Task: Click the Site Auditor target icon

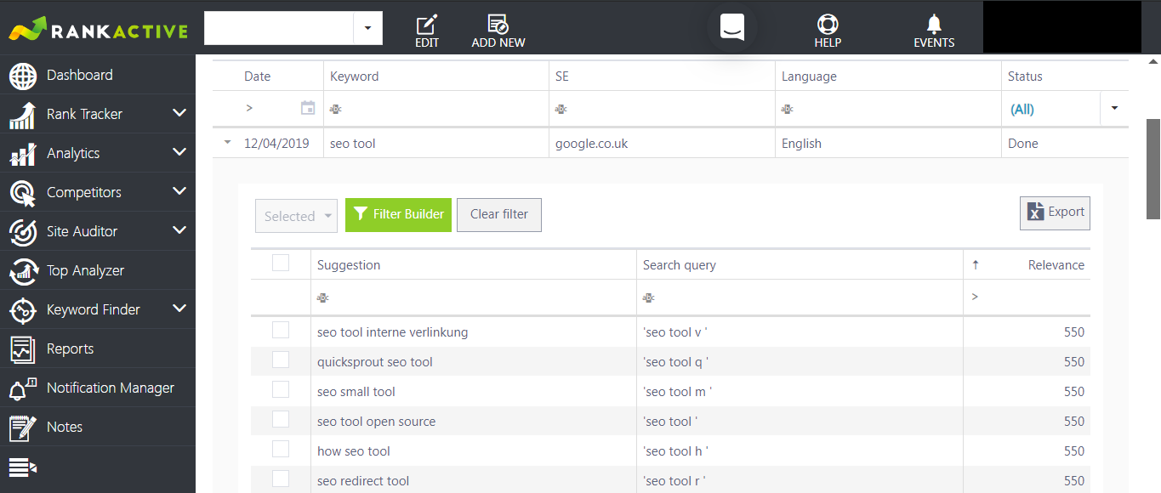Action: coord(23,232)
